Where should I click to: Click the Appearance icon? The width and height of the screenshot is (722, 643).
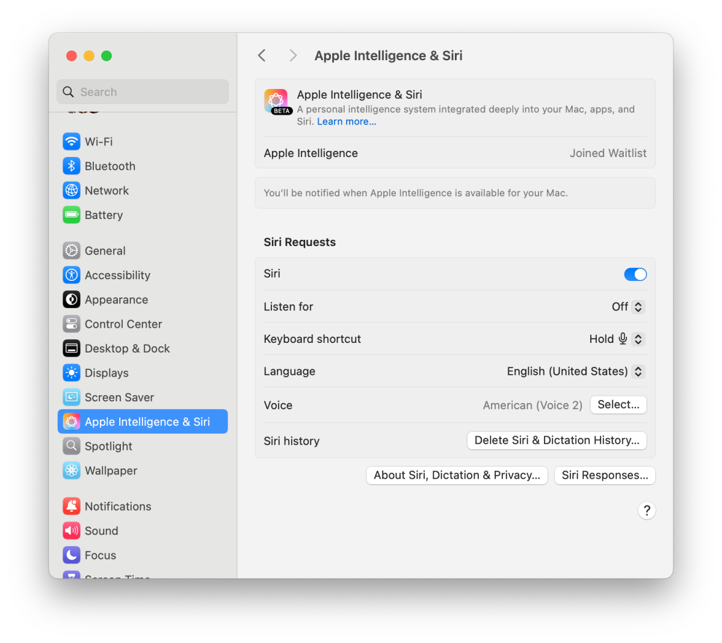[x=72, y=300]
